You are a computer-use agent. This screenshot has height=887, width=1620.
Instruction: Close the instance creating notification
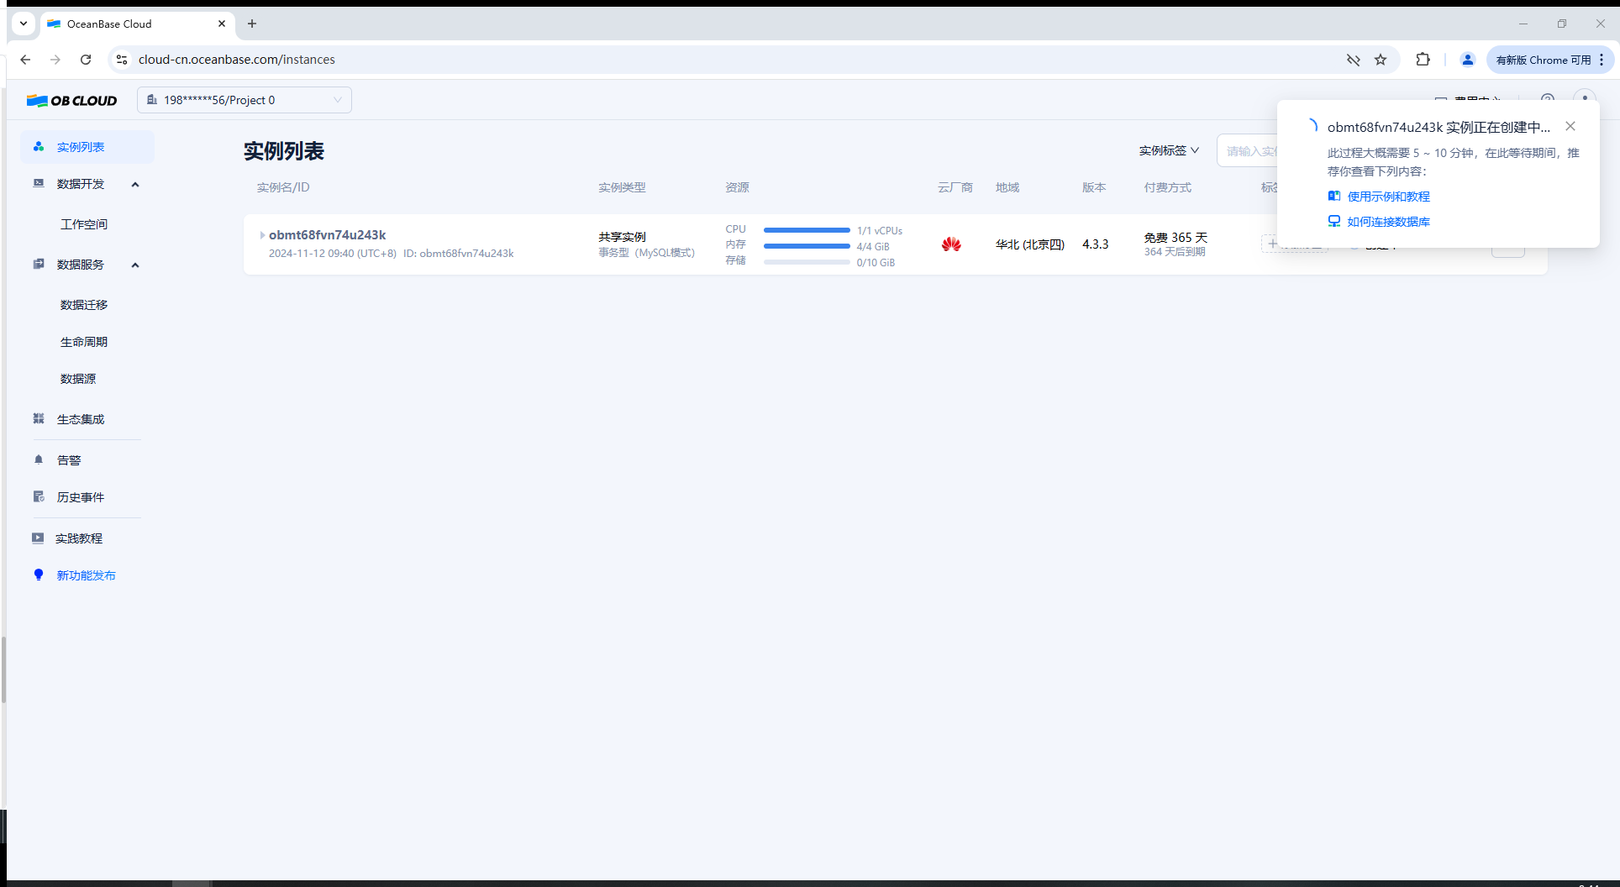point(1570,126)
